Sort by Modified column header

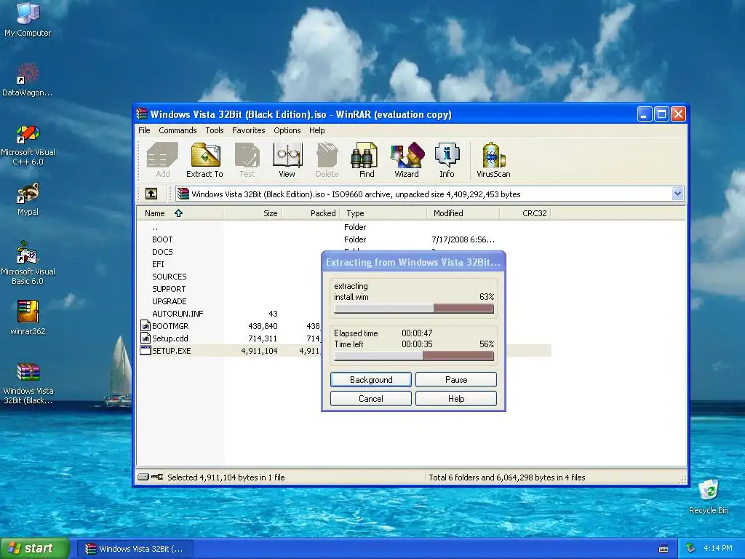click(463, 213)
